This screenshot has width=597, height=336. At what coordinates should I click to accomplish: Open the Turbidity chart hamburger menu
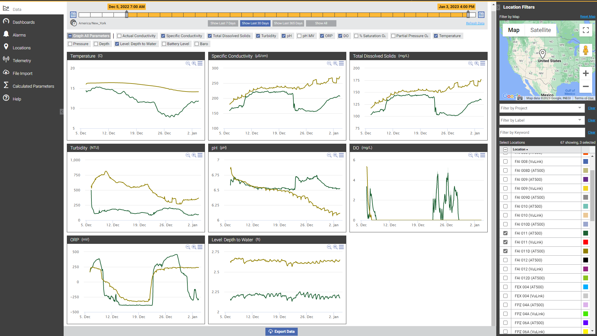[200, 155]
